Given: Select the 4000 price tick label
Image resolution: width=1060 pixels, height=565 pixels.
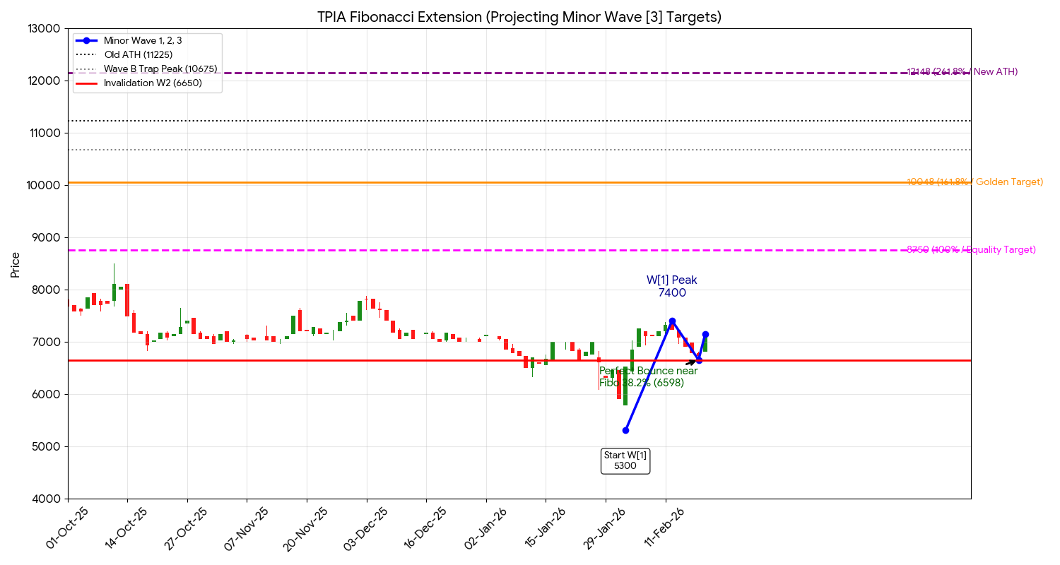Looking at the screenshot, I should [47, 499].
